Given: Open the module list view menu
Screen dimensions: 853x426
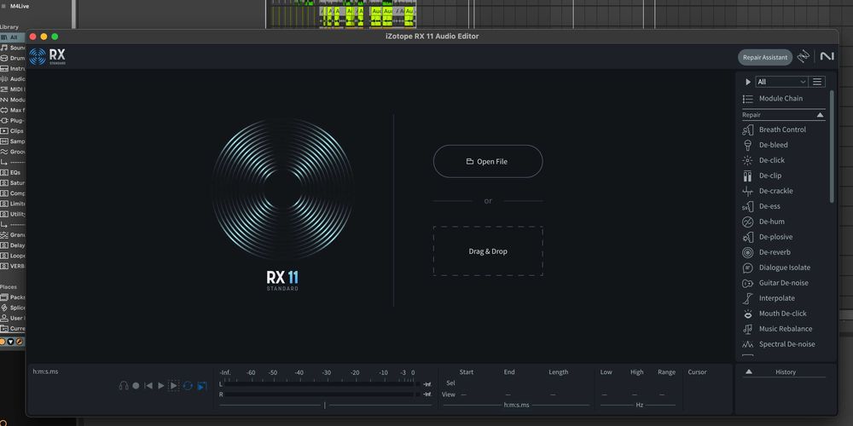Looking at the screenshot, I should pos(816,82).
